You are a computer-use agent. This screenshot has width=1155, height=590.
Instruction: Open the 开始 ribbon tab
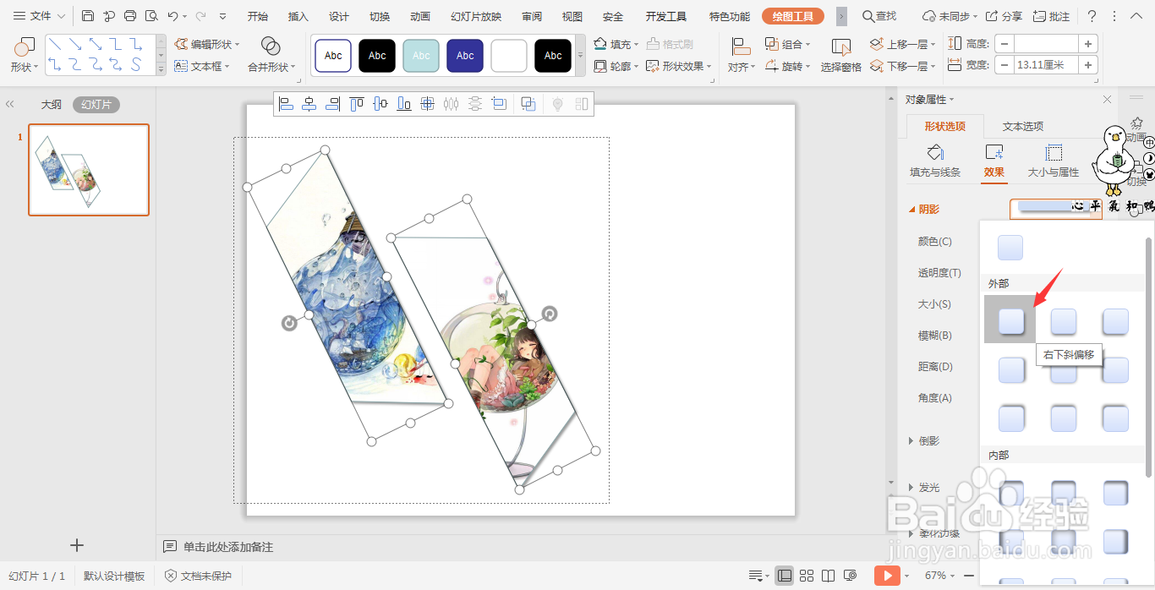258,16
